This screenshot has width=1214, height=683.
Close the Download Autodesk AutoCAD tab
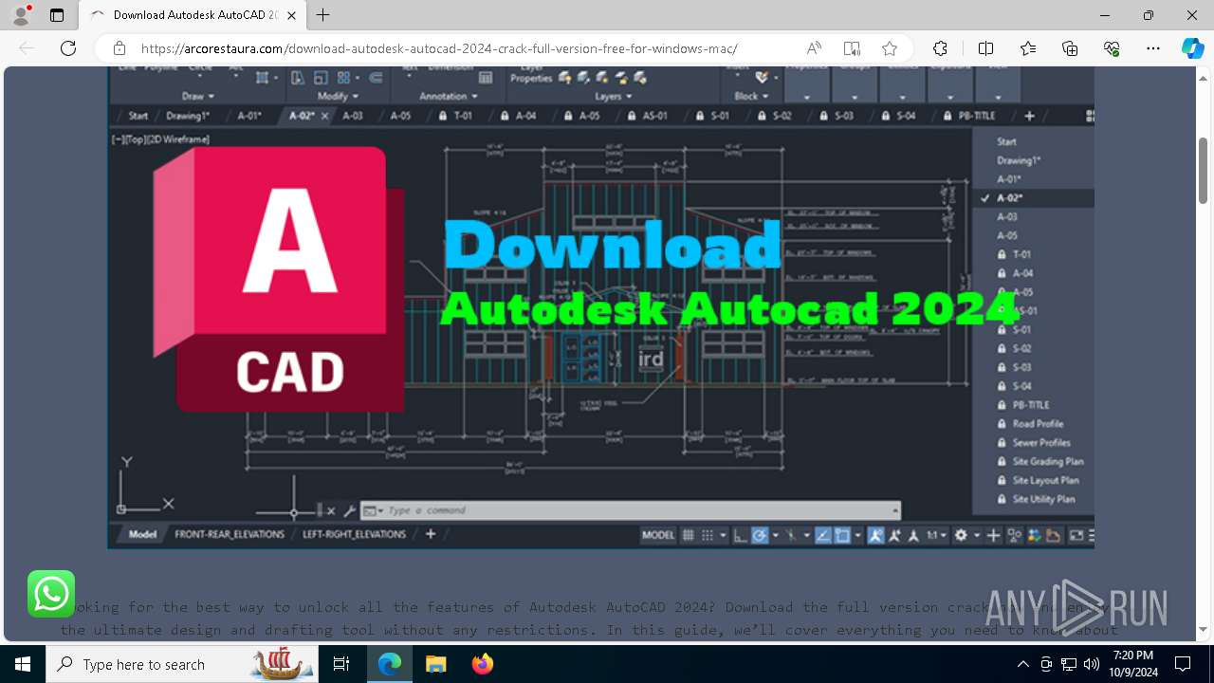pyautogui.click(x=290, y=15)
